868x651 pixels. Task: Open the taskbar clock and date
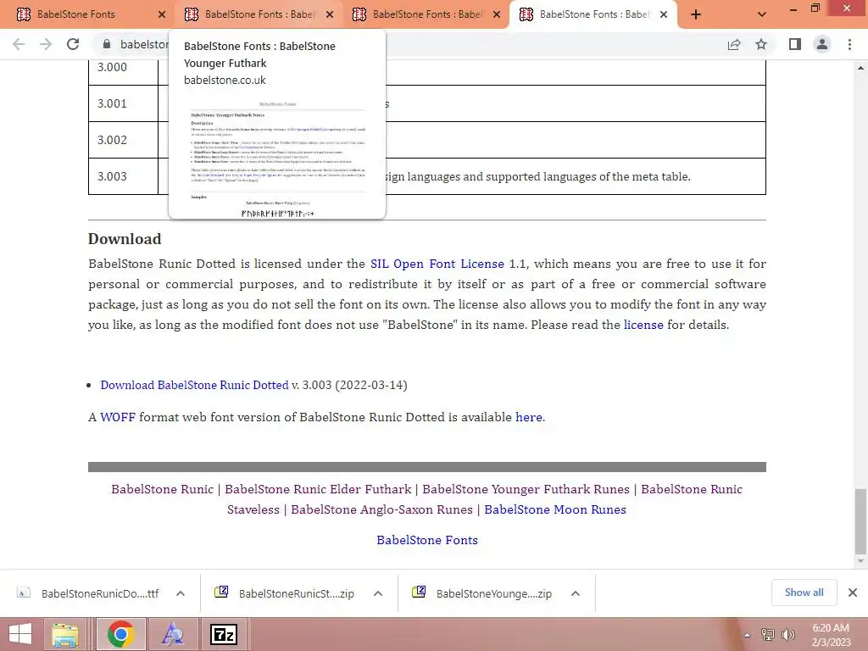point(831,635)
